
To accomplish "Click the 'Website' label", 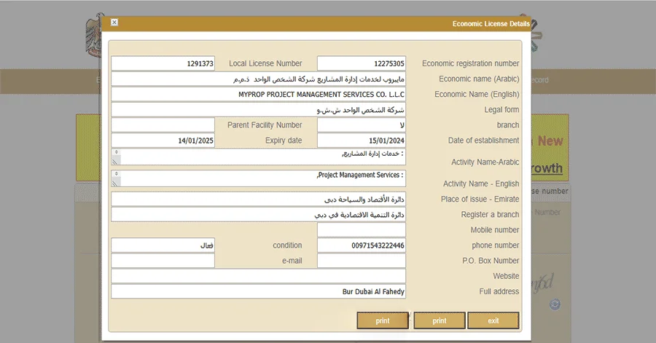I will [506, 276].
